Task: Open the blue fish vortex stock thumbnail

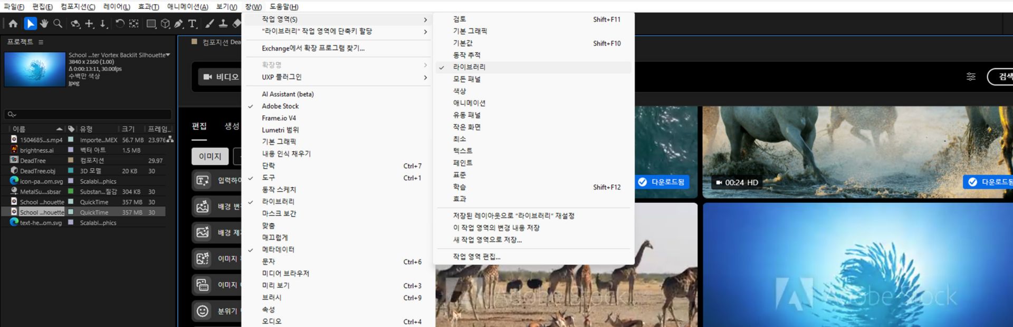Action: pyautogui.click(x=858, y=265)
